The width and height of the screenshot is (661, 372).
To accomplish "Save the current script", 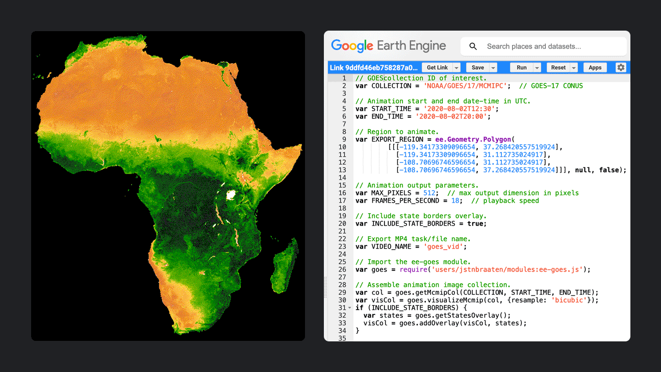I will [477, 67].
